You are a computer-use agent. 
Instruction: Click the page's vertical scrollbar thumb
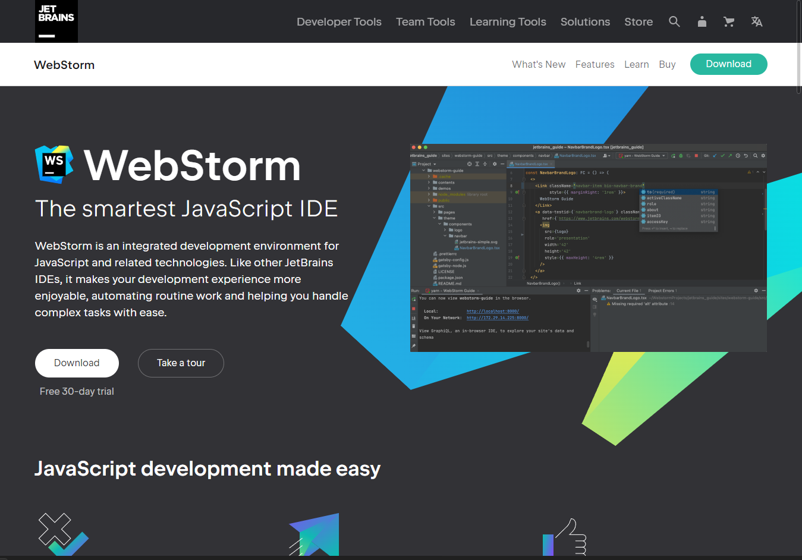[x=798, y=48]
